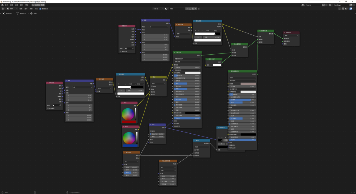Screen dimensions: 356x194
Task: Open the shader type 物体 dropdown
Action: click(x=12, y=9)
